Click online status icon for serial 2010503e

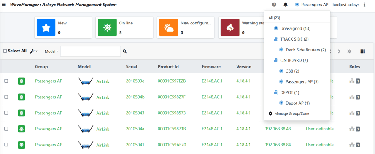click(x=22, y=81)
